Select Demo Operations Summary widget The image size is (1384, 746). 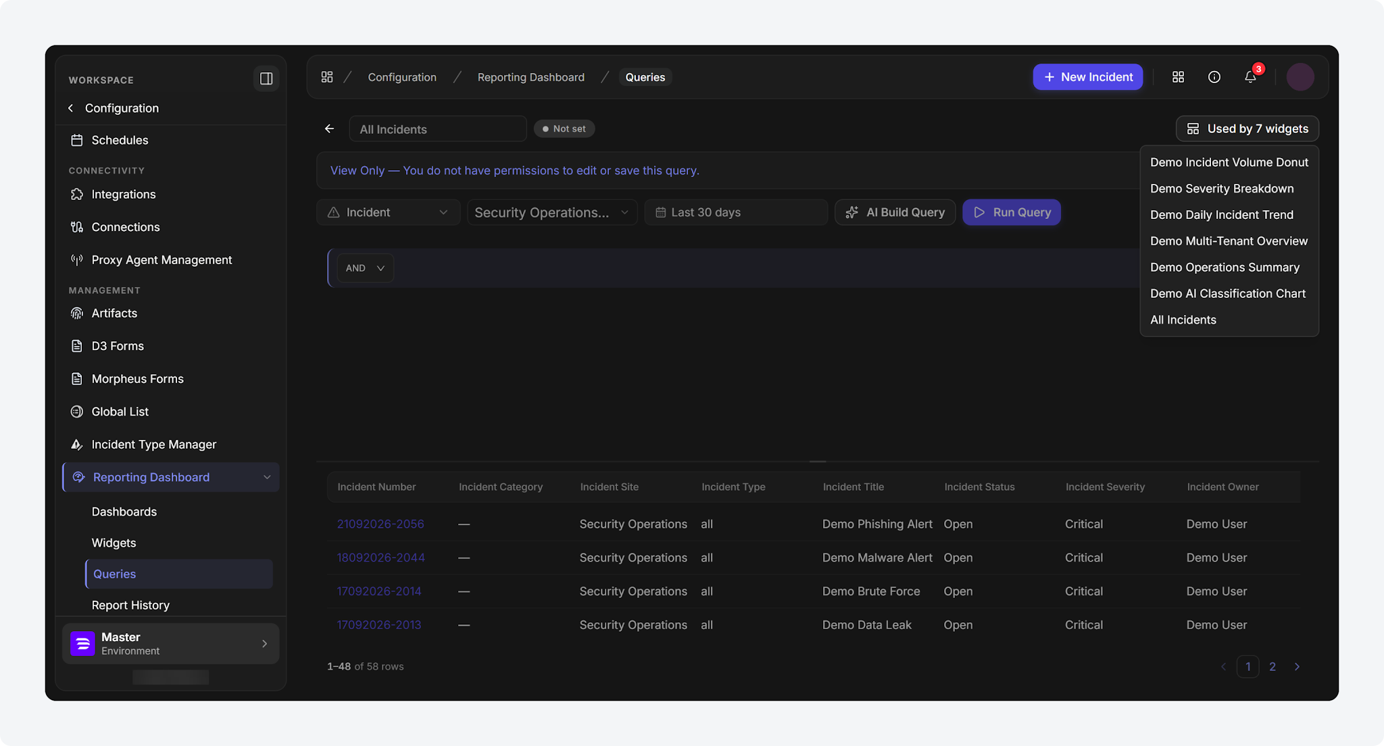pyautogui.click(x=1225, y=267)
